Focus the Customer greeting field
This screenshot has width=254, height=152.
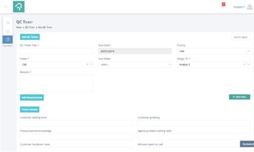coord(194,123)
